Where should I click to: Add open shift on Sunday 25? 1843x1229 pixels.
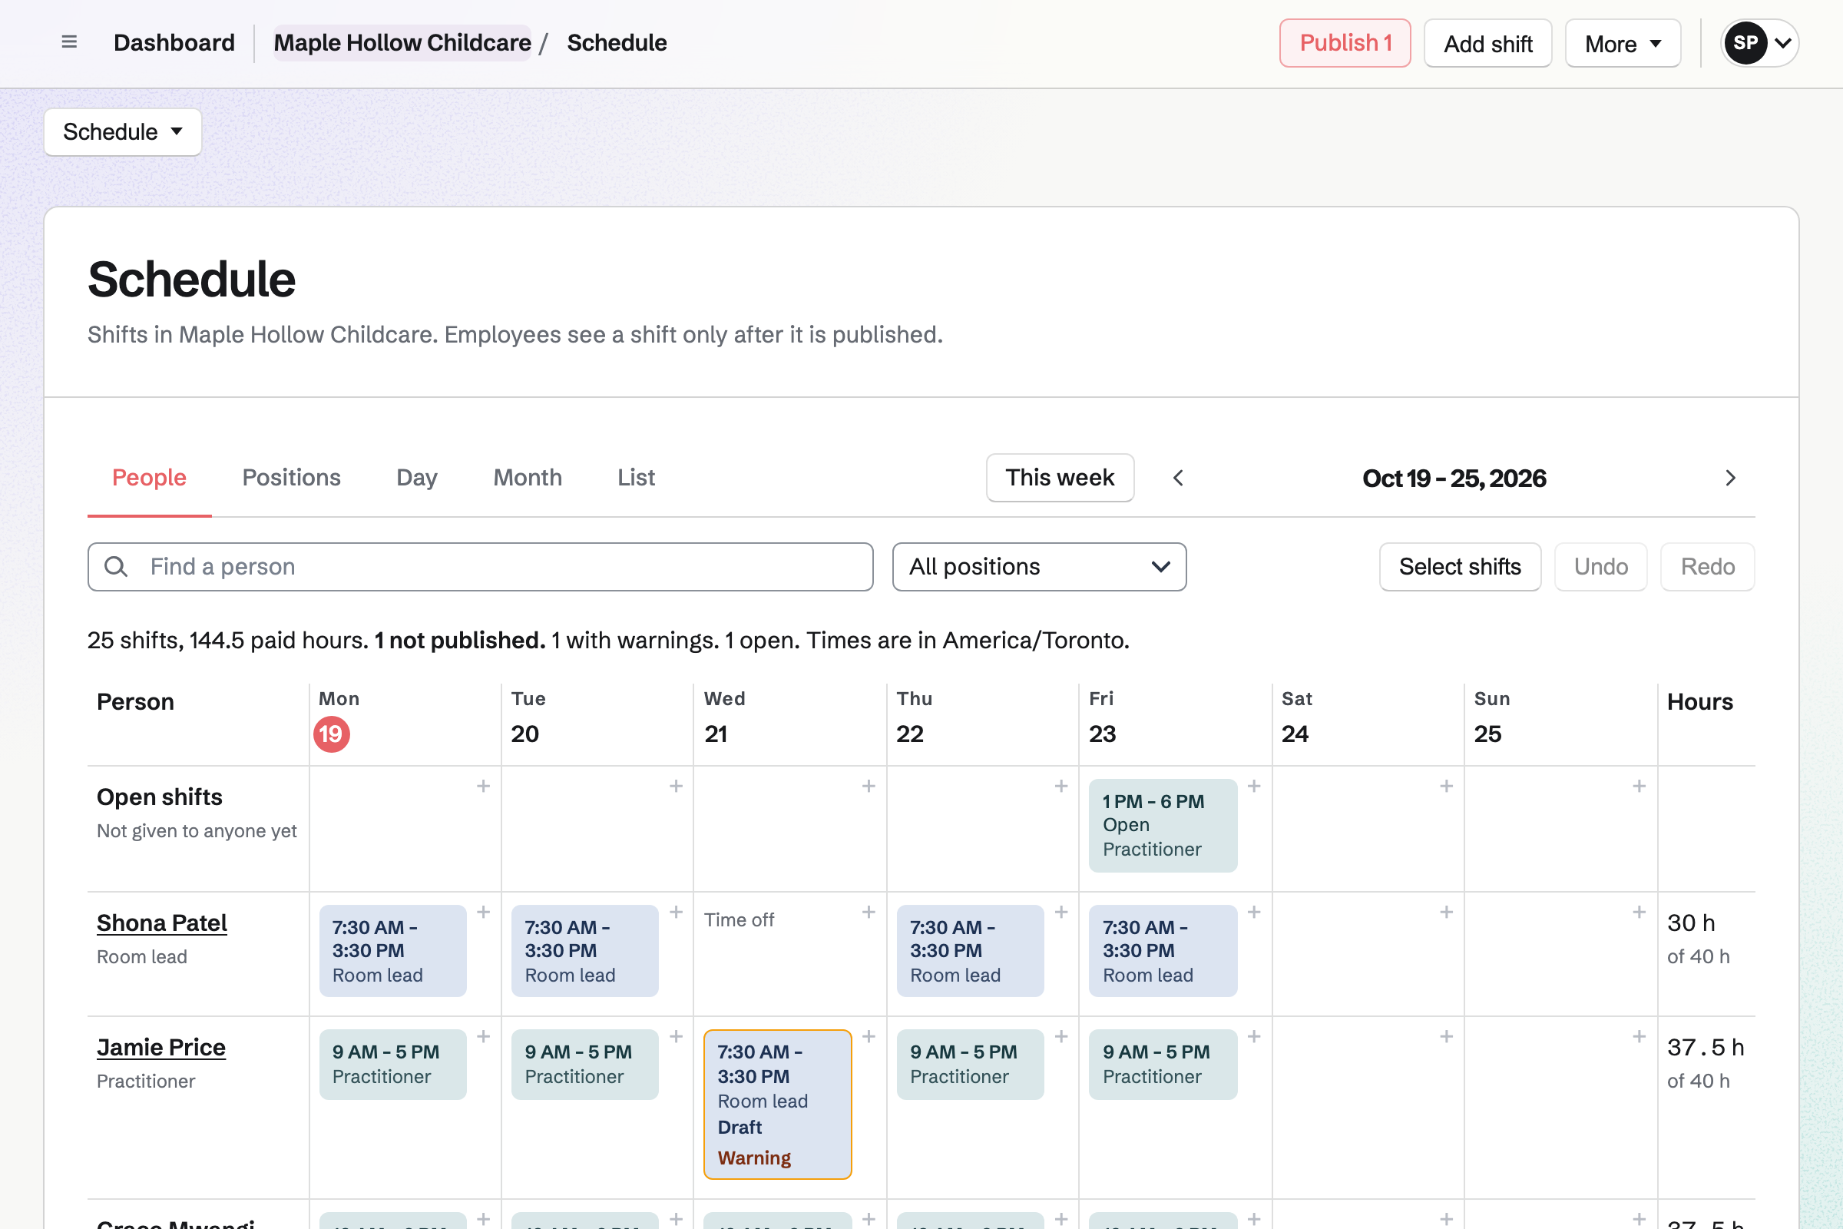pos(1640,786)
